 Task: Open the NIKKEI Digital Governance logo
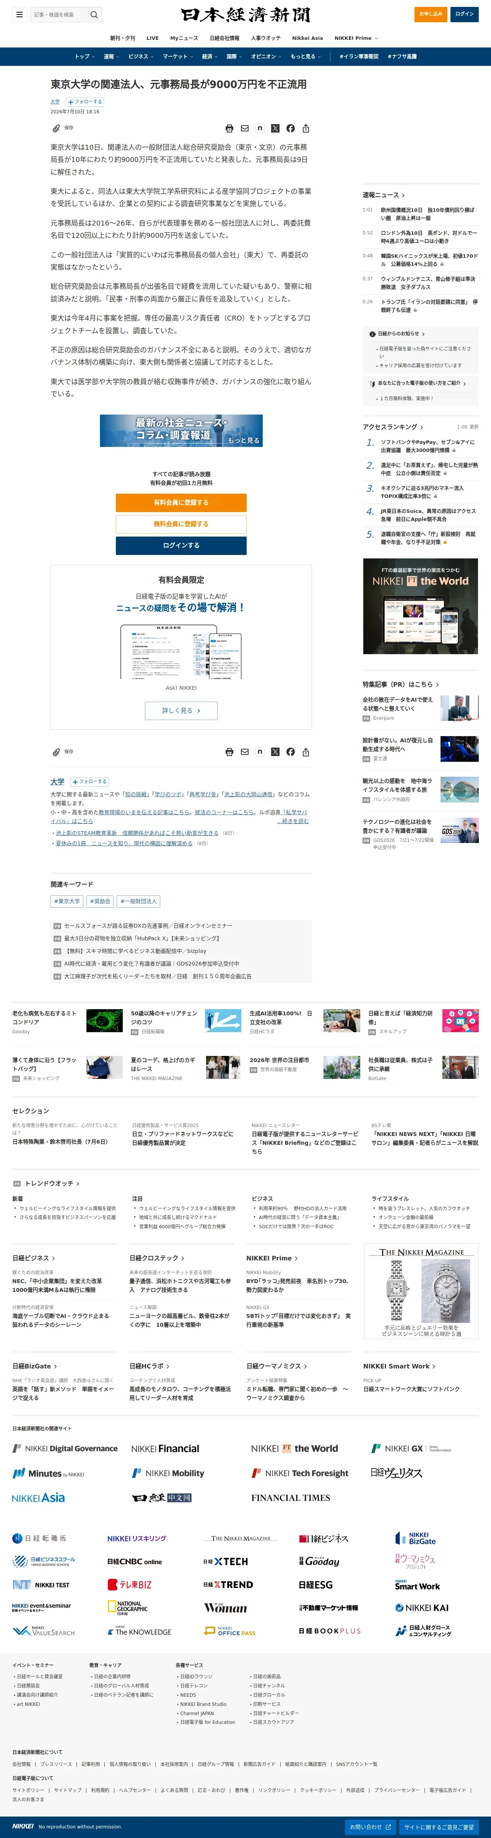click(x=65, y=1448)
